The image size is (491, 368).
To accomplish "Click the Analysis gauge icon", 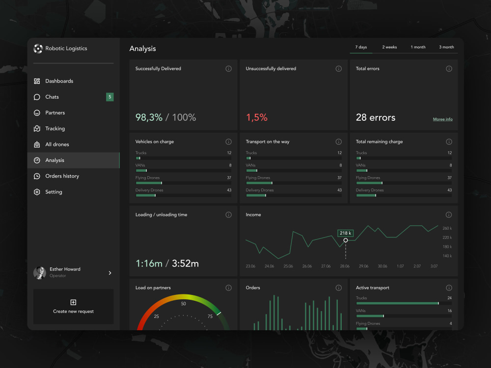I will click(37, 160).
